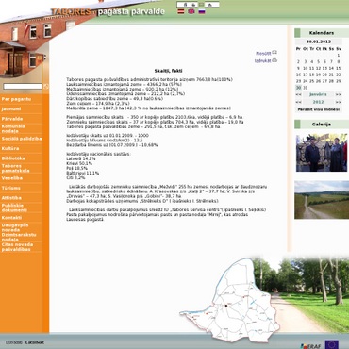This screenshot has height=349, width=349.
Task: Click the parish territory map image
Action: tap(230, 300)
